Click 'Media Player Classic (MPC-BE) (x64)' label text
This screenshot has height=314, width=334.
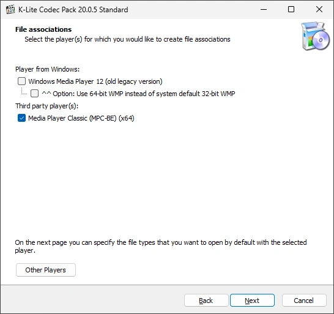pyautogui.click(x=81, y=118)
